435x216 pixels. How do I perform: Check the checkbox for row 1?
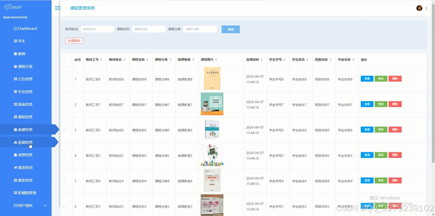pyautogui.click(x=65, y=79)
